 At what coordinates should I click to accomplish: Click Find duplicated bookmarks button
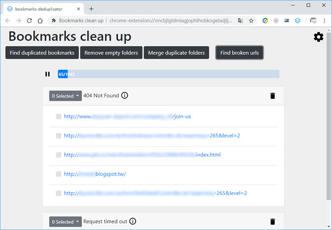(x=42, y=53)
